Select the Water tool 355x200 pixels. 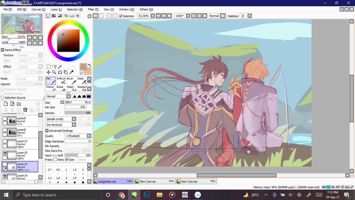81,81
